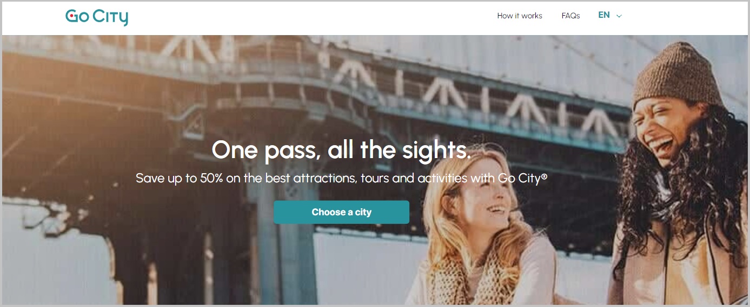The width and height of the screenshot is (750, 307).
Task: Click the 'One pass, all the sights.' headline
Action: coord(341,149)
